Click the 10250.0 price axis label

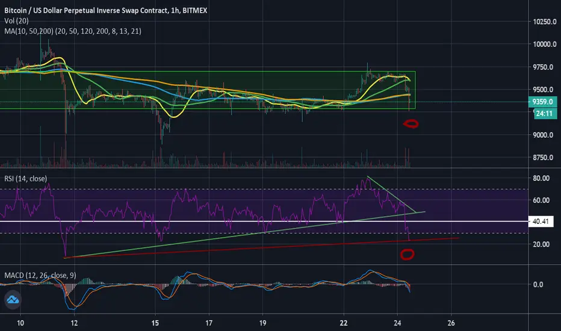coord(545,22)
